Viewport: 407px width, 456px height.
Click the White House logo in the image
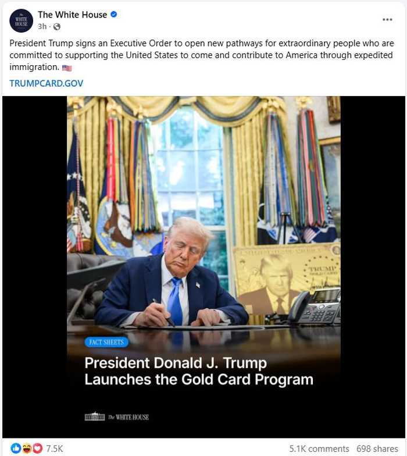click(116, 416)
